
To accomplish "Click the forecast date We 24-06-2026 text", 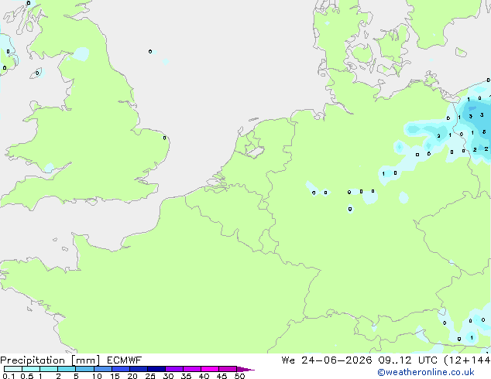I will 327,360.
